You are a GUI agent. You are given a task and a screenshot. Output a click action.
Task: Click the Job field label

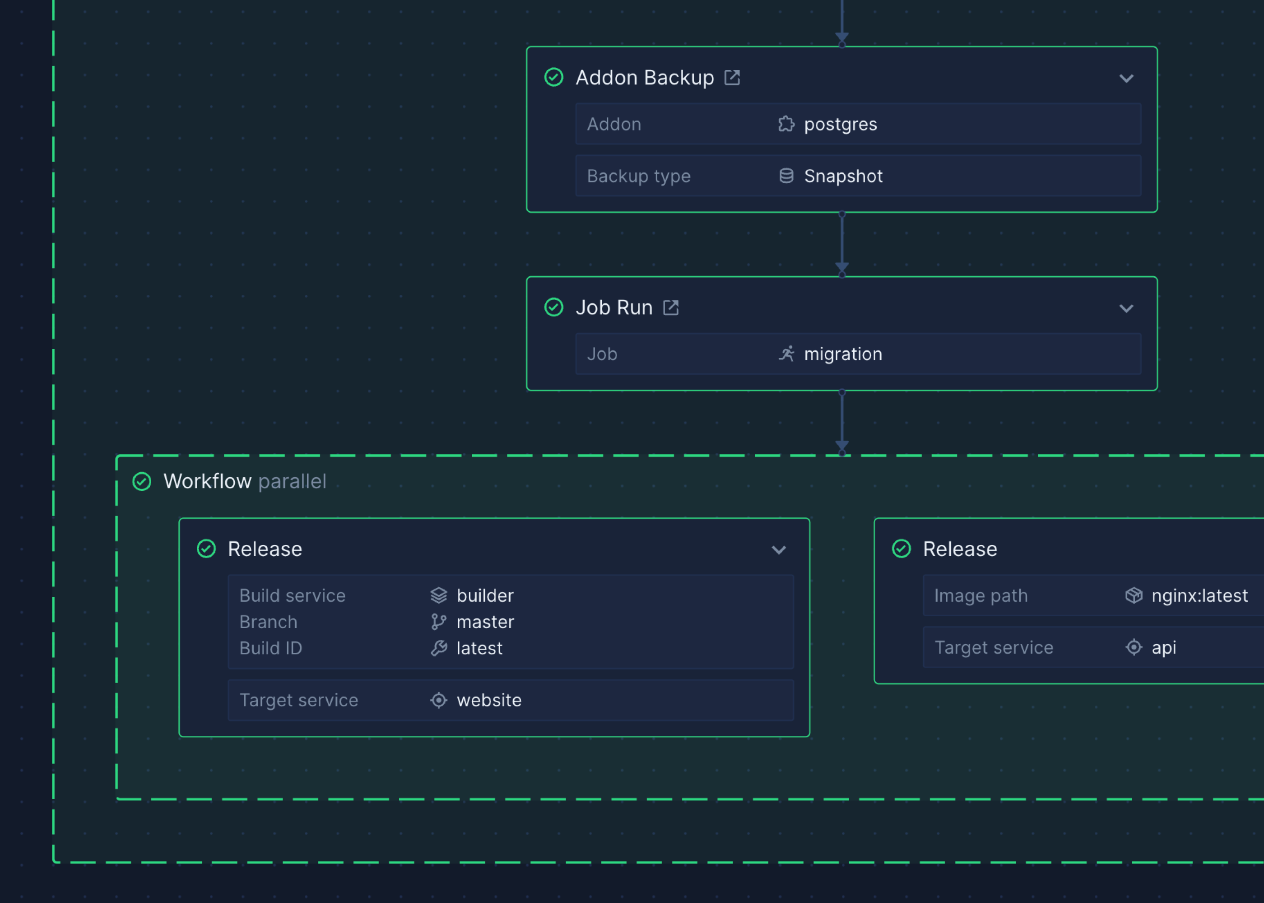(602, 354)
